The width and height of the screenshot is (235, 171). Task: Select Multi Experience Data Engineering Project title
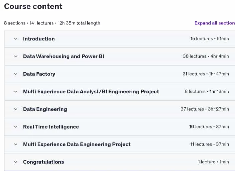(77, 144)
